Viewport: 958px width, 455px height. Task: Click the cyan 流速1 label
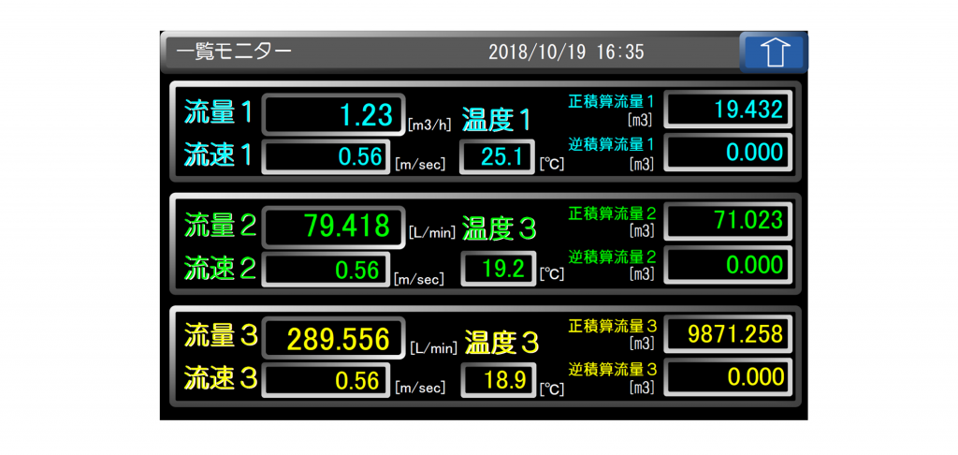pos(219,156)
